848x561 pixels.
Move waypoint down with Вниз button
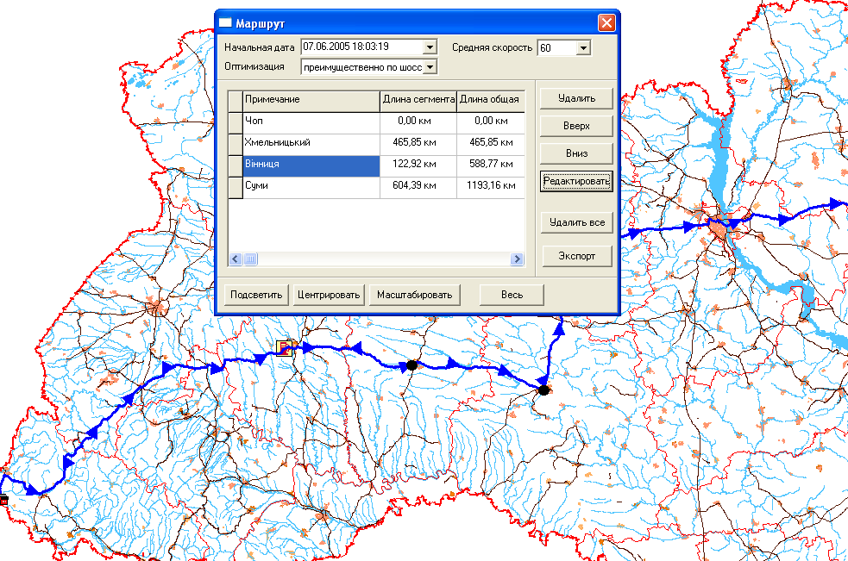pos(576,153)
